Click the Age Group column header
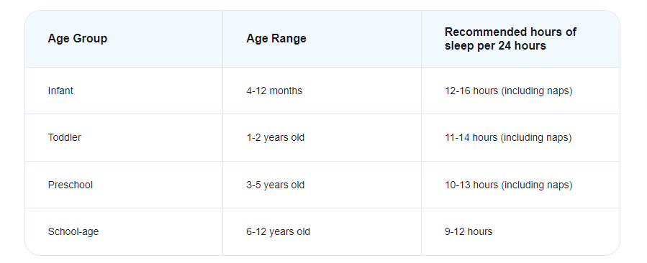Image resolution: width=647 pixels, height=263 pixels. pyautogui.click(x=124, y=39)
